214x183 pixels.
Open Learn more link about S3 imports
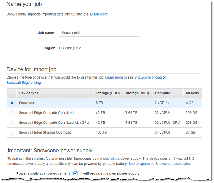99,14
